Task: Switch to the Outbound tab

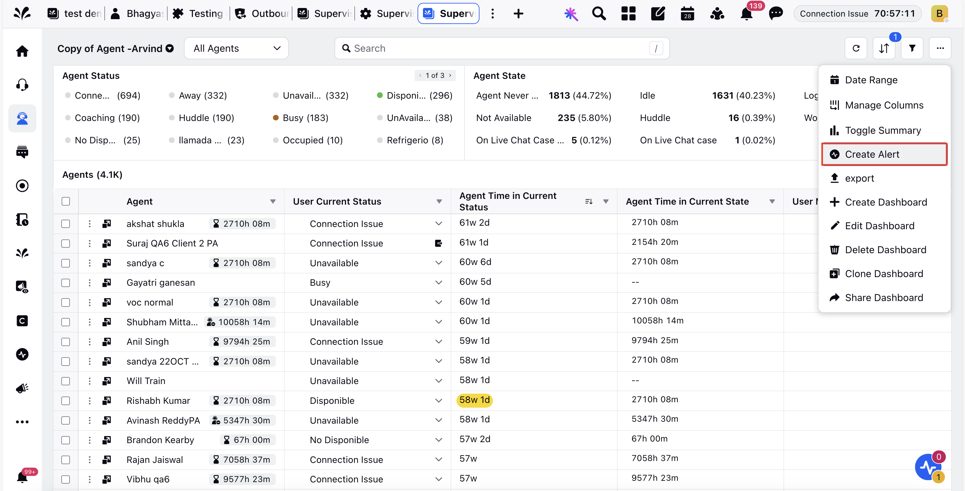Action: click(261, 14)
